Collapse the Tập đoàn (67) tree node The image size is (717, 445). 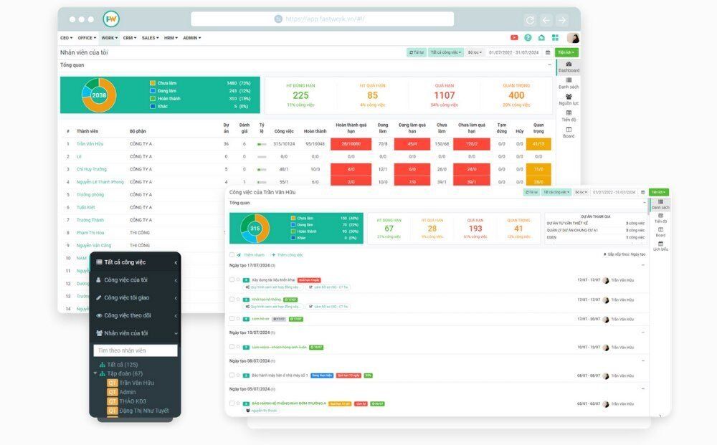point(95,373)
